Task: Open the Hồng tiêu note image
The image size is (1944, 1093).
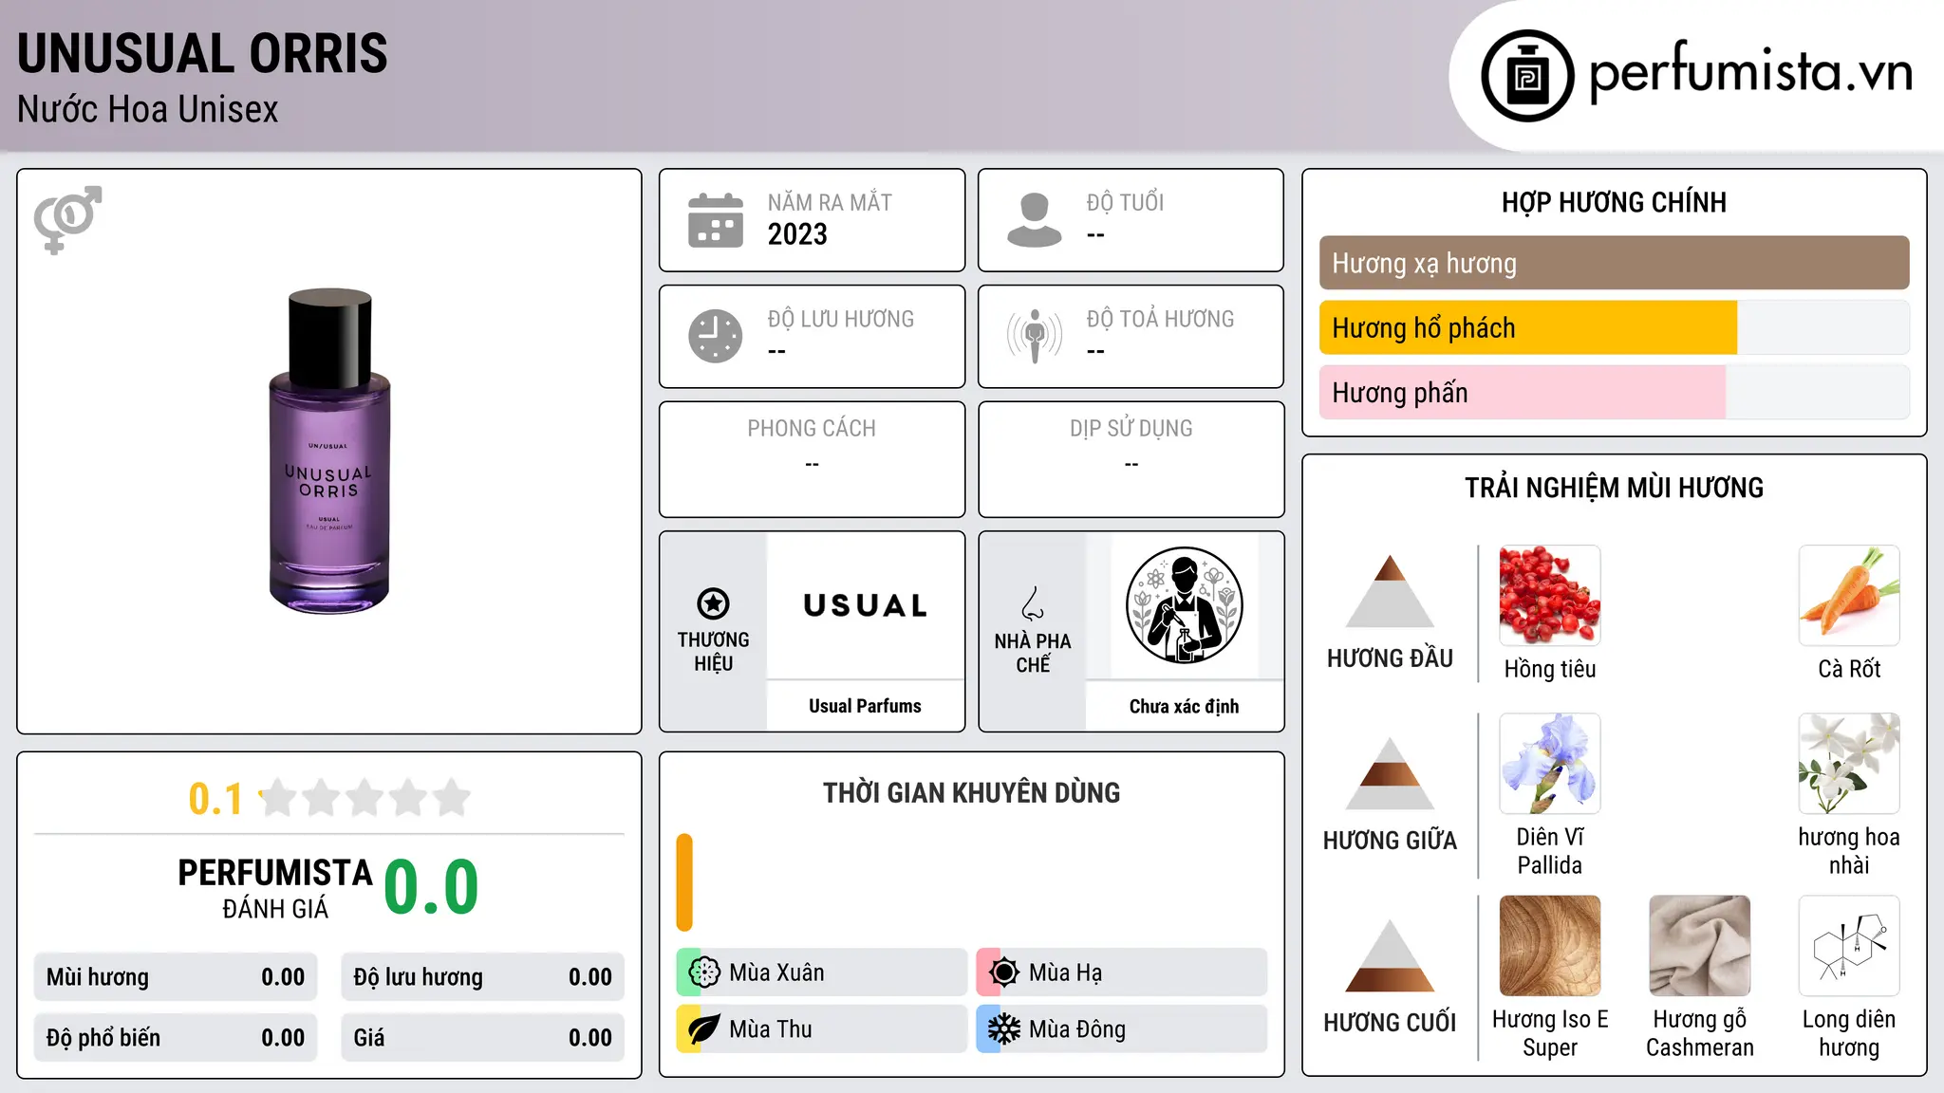Action: coord(1550,596)
